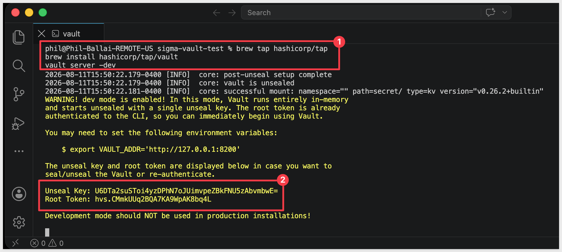
Task: Click the VAULT_ADDR export command line
Action: tap(151, 149)
